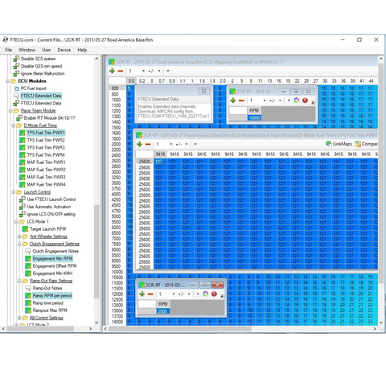386x370 pixels.
Task: Click green plus icon in MAP vs RPM toolbar
Action: [112, 71]
